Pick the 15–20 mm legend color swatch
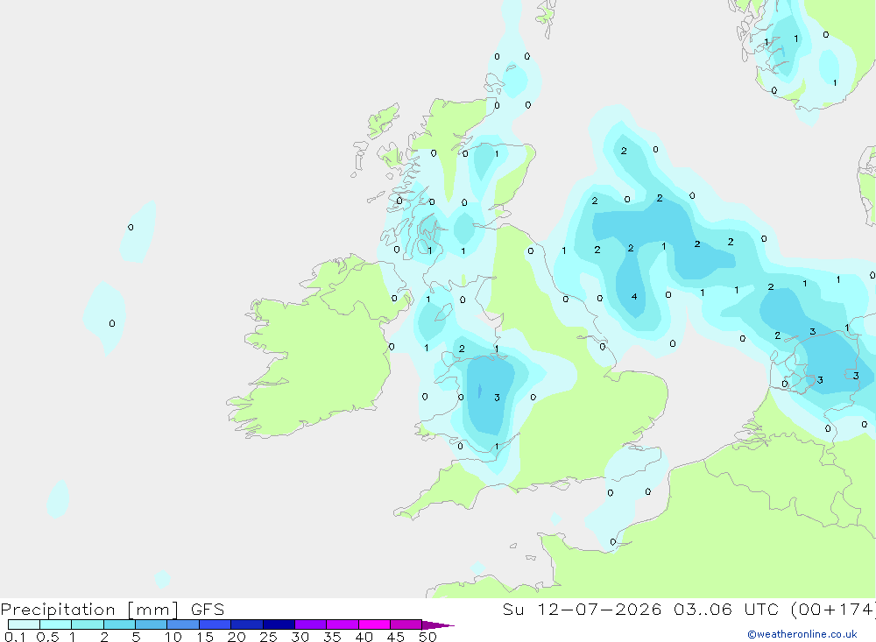Screen dimensions: 876x642 215,624
